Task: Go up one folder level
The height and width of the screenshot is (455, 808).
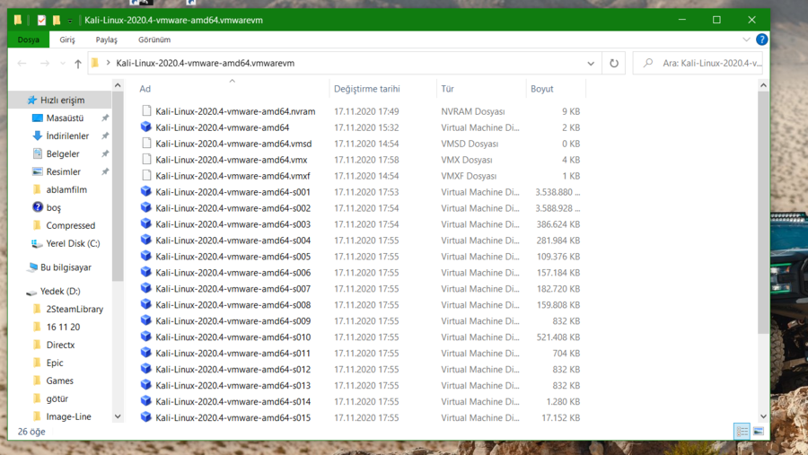Action: [x=78, y=64]
